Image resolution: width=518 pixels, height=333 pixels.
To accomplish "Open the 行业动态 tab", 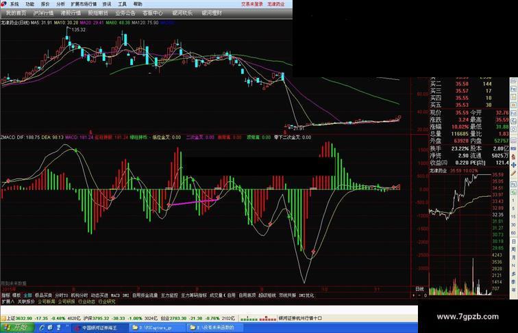I will [86, 302].
